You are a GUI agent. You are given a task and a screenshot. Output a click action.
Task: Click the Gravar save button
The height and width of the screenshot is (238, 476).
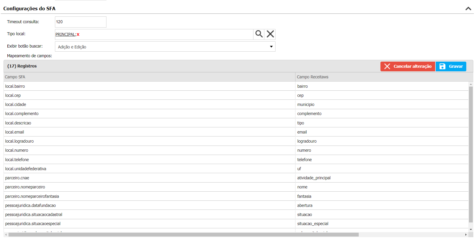pyautogui.click(x=451, y=66)
